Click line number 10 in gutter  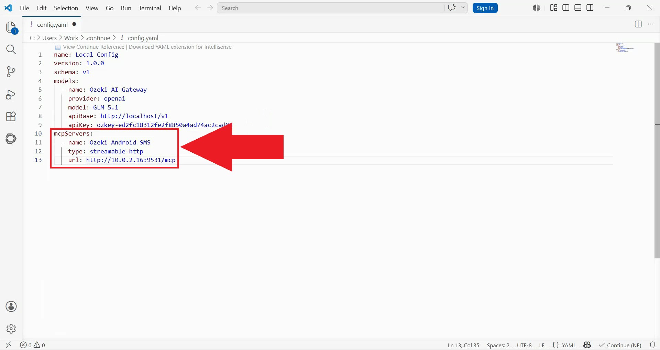pyautogui.click(x=38, y=133)
